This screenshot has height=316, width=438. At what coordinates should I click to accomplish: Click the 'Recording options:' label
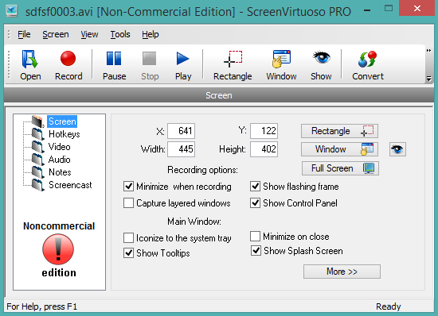202,170
